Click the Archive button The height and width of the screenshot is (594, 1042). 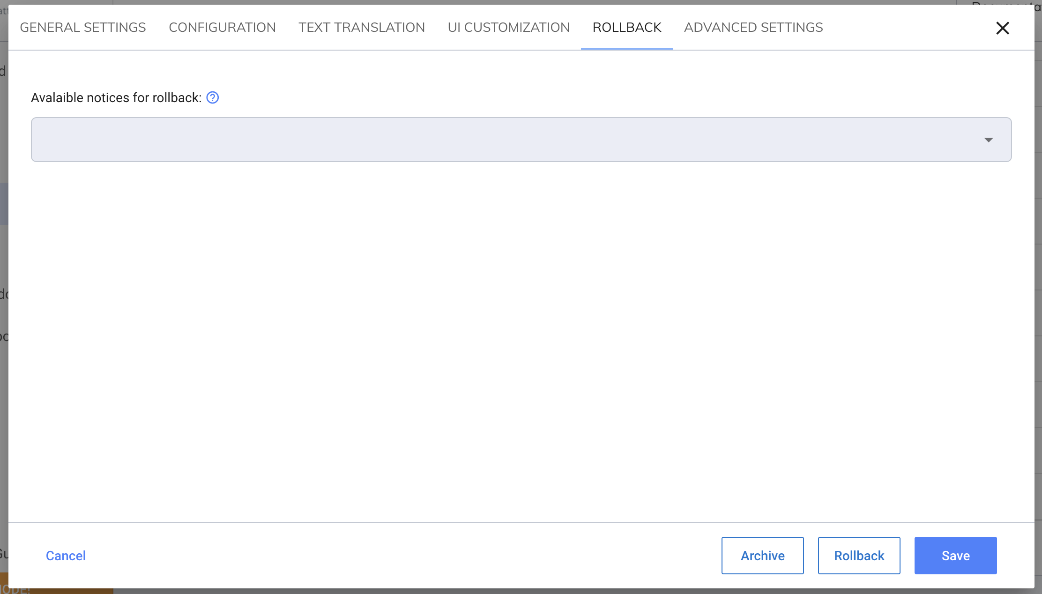762,556
